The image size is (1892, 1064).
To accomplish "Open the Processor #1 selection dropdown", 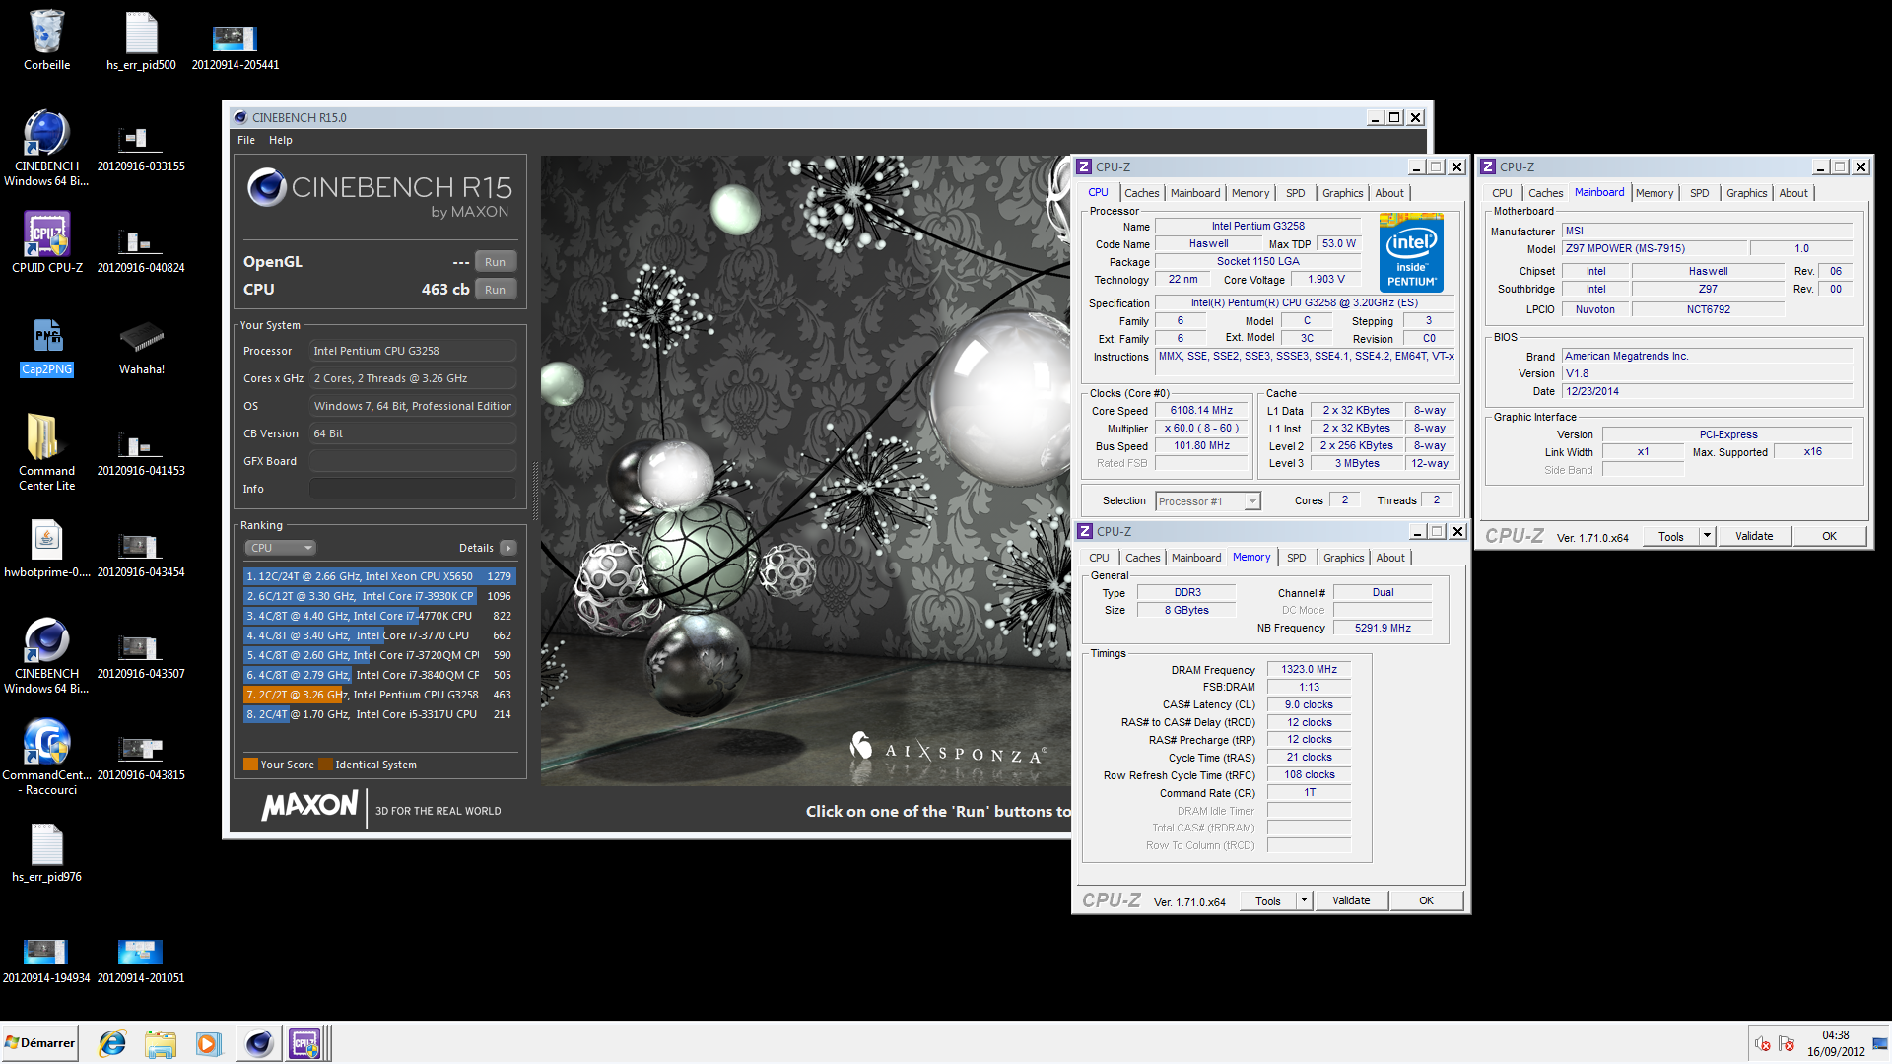I will point(1208,501).
